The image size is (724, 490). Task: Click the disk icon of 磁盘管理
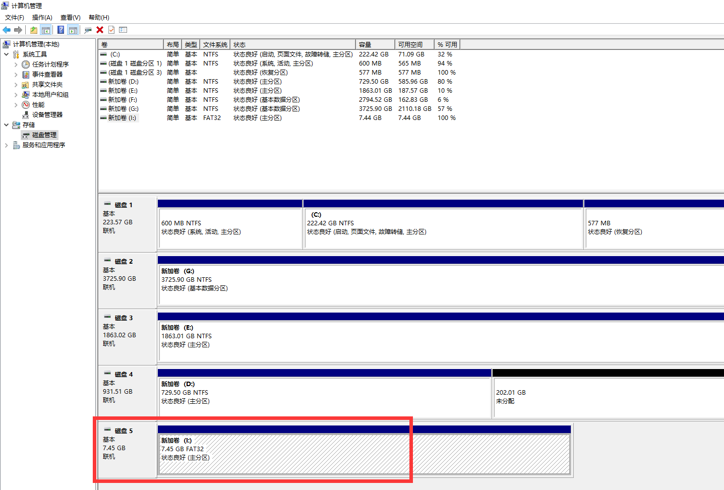(26, 135)
